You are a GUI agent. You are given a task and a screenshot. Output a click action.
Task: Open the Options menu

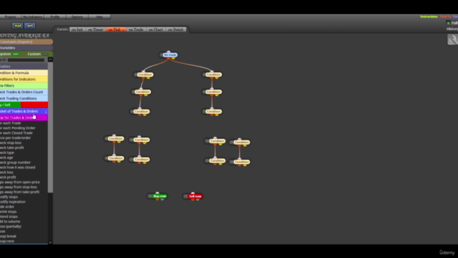click(77, 17)
